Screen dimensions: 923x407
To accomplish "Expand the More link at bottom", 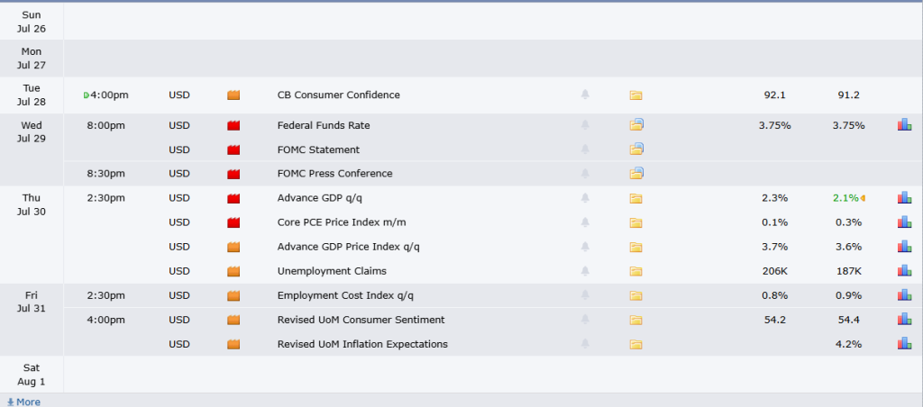I will tap(23, 402).
